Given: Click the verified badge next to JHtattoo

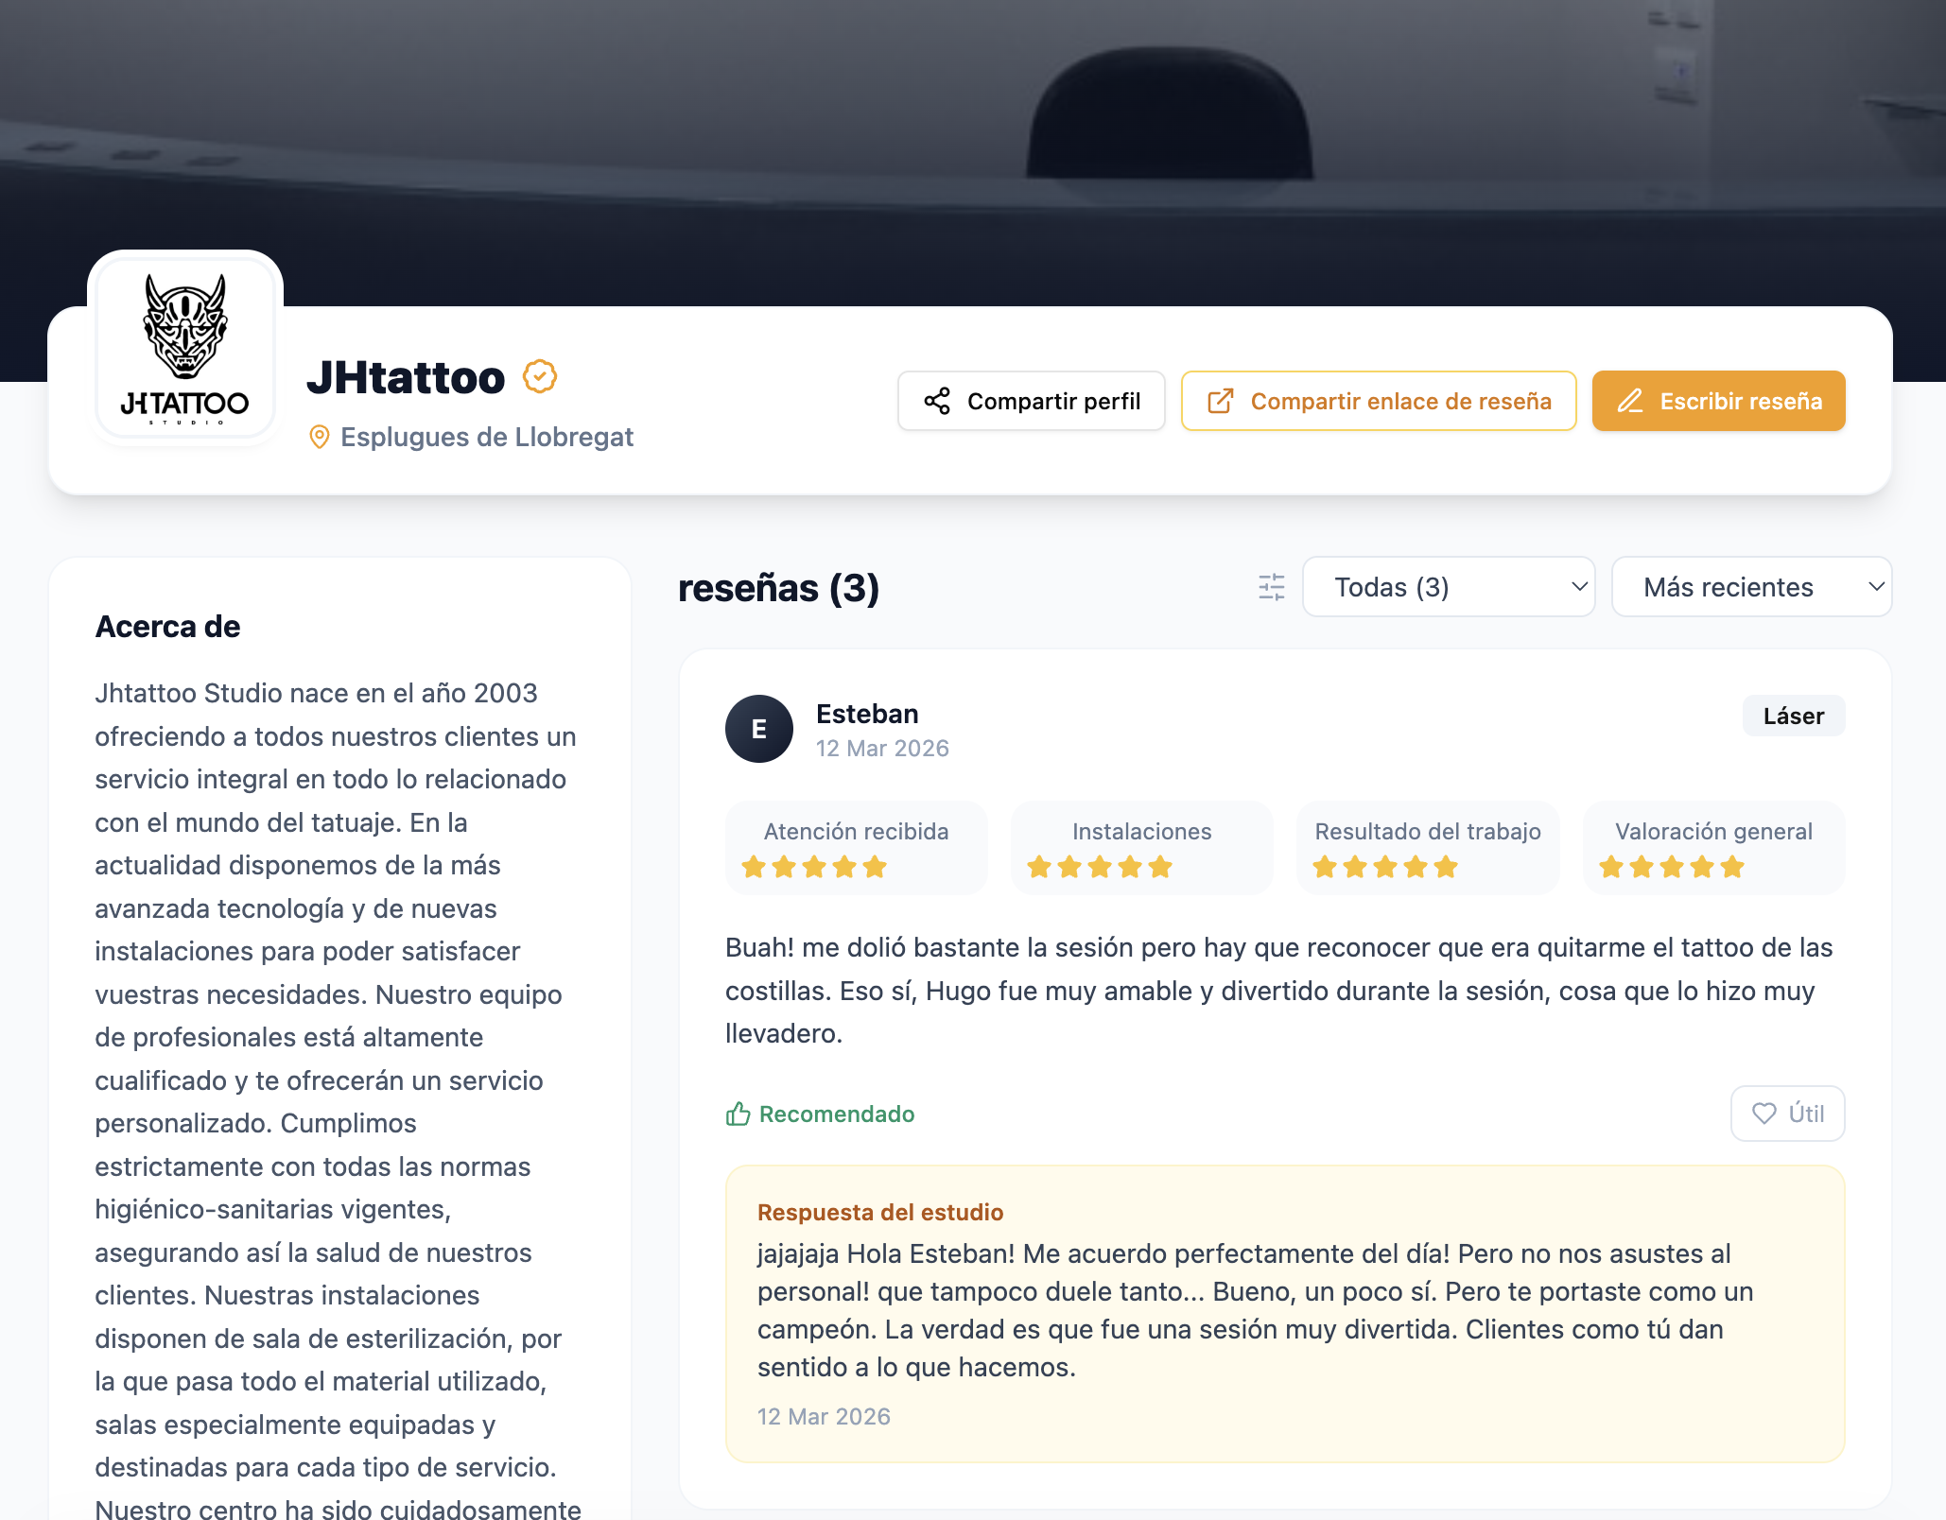Looking at the screenshot, I should (540, 376).
